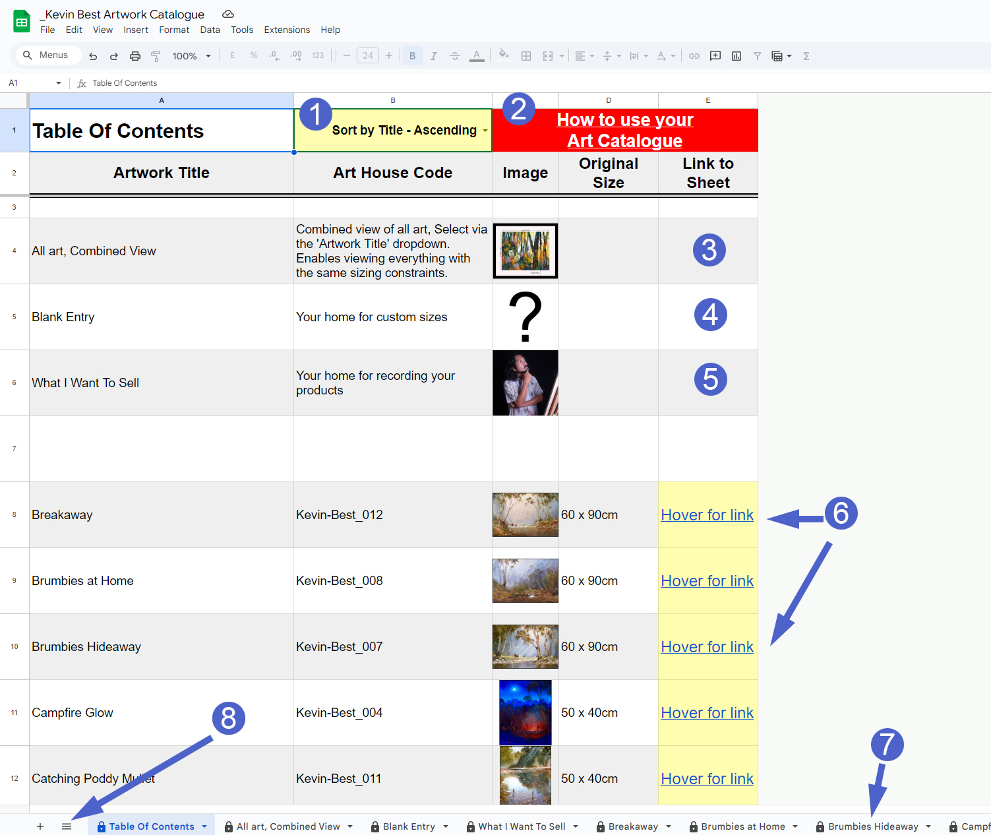The image size is (991, 835).
Task: Open the Edit menu
Action: [74, 30]
